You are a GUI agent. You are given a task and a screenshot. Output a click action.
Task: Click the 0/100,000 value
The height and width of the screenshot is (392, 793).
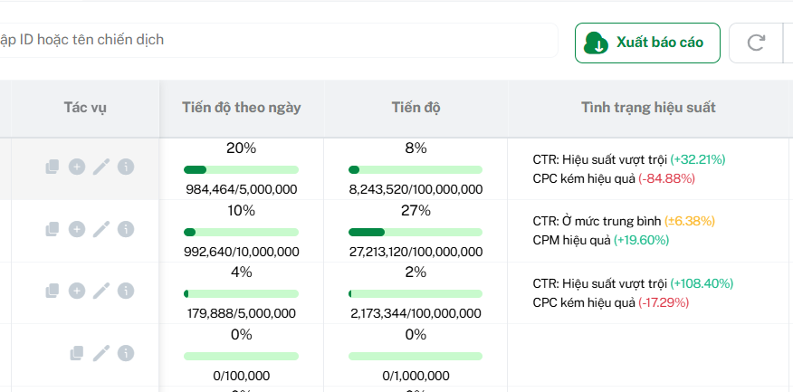(241, 376)
